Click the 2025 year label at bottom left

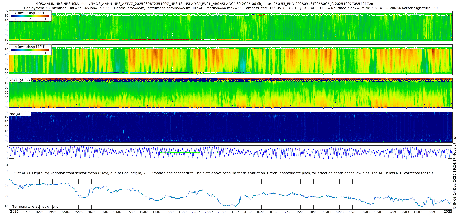pyautogui.click(x=14, y=212)
